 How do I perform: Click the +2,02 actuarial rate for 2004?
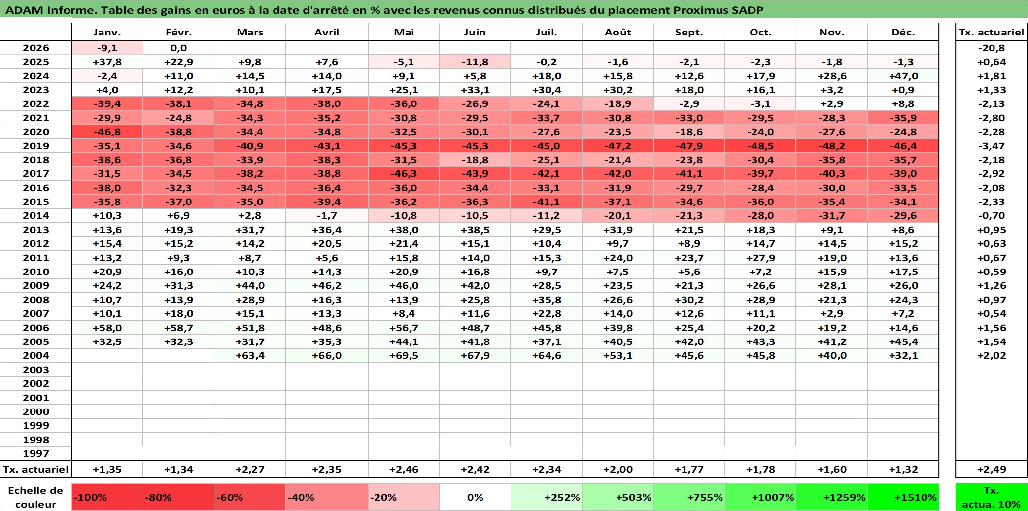pyautogui.click(x=992, y=355)
